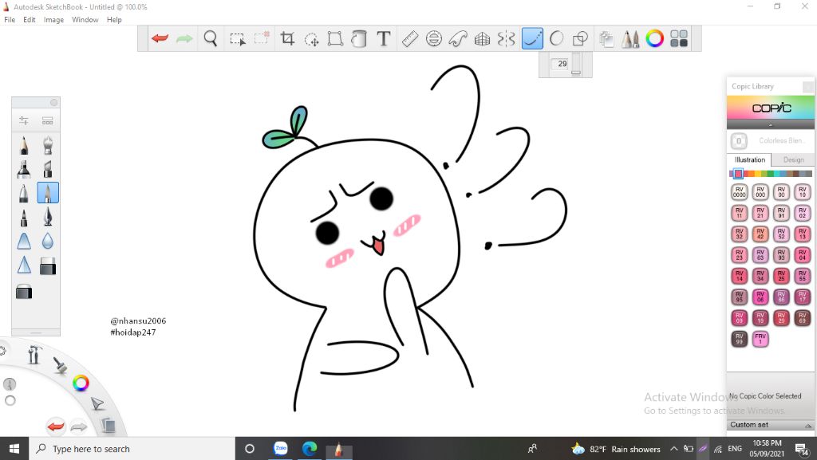The height and width of the screenshot is (460, 817).
Task: Click the steady stroke vertical slider
Action: [x=576, y=64]
